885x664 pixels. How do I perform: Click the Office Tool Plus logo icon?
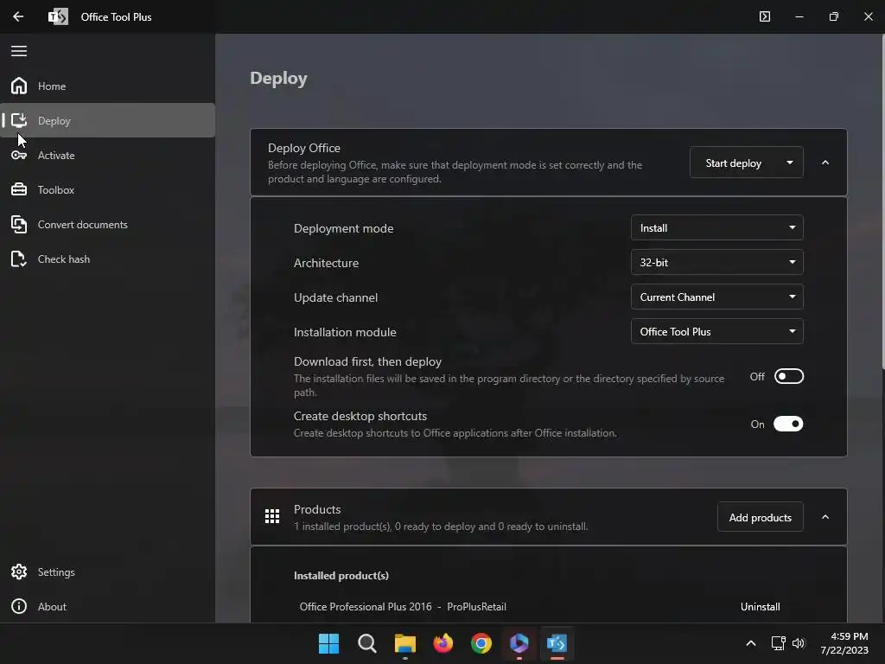click(58, 16)
